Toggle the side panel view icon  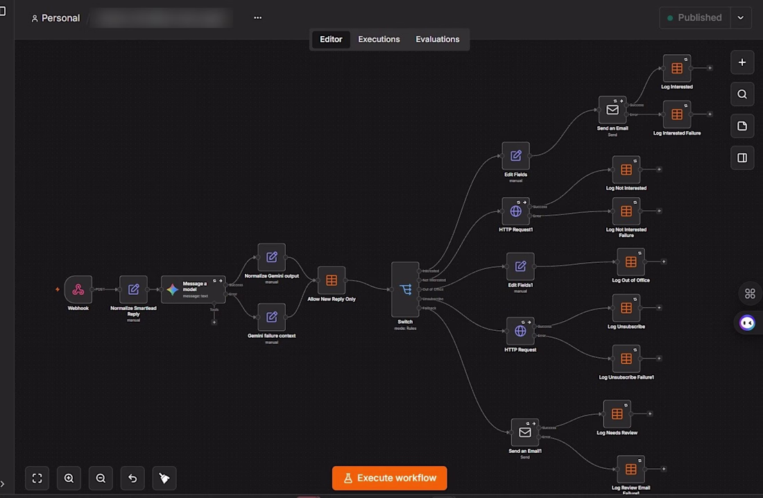742,157
